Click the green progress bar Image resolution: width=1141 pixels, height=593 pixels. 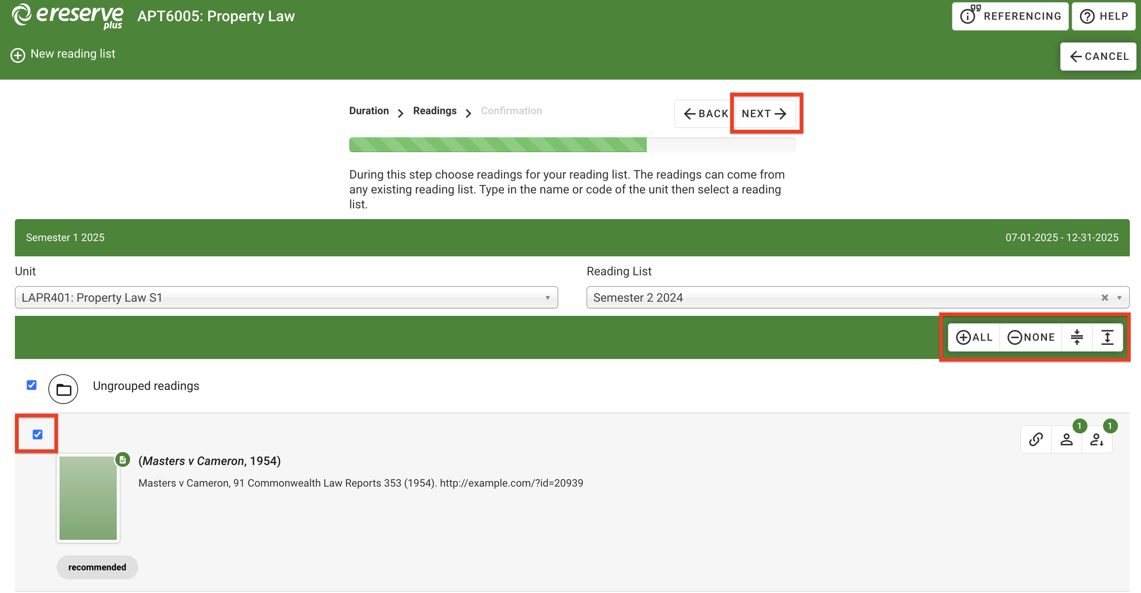pos(498,144)
